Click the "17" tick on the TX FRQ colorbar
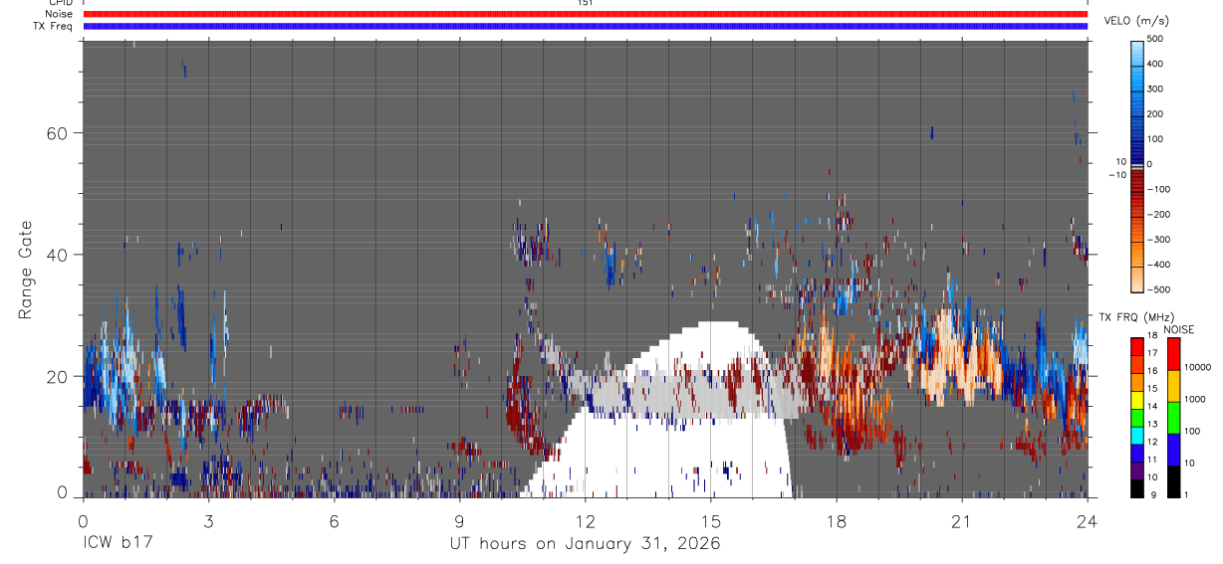 point(1153,353)
